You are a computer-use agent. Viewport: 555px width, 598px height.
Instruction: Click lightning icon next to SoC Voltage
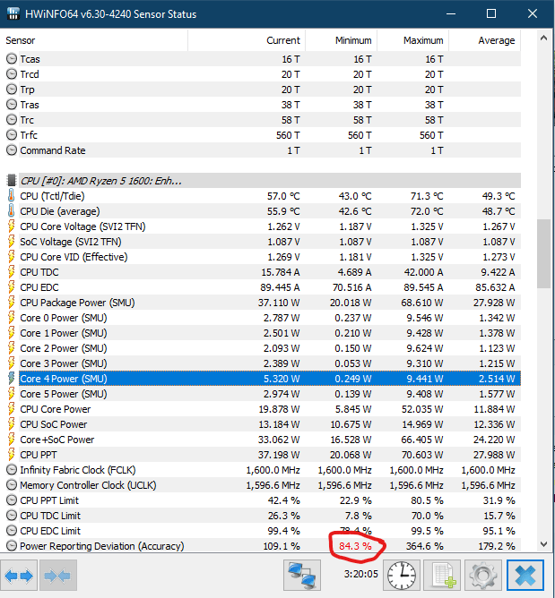(12, 242)
